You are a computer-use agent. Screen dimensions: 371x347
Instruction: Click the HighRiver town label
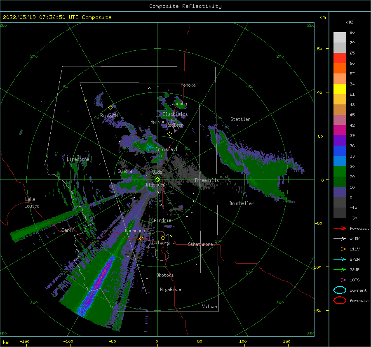click(x=171, y=290)
